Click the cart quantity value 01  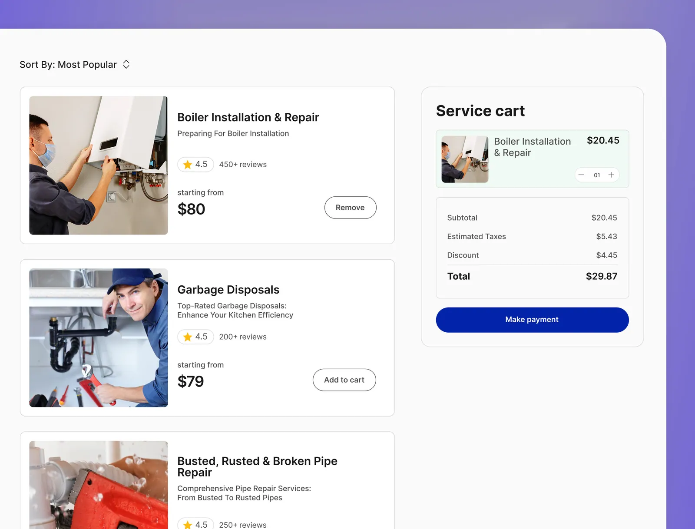tap(597, 175)
